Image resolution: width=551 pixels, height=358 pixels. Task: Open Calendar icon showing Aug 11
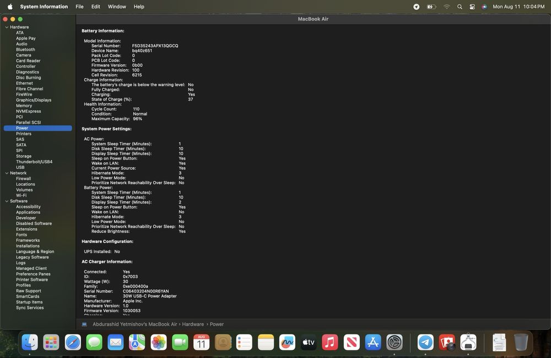coord(201,342)
